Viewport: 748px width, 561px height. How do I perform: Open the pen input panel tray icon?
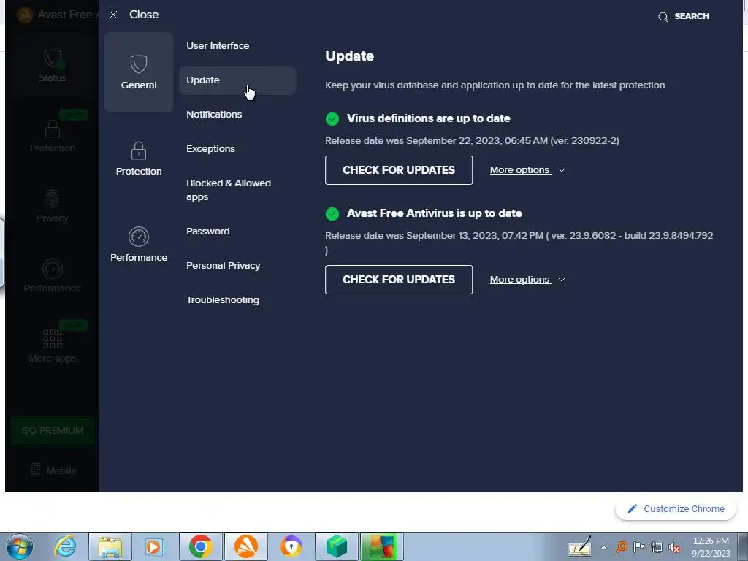coord(580,547)
